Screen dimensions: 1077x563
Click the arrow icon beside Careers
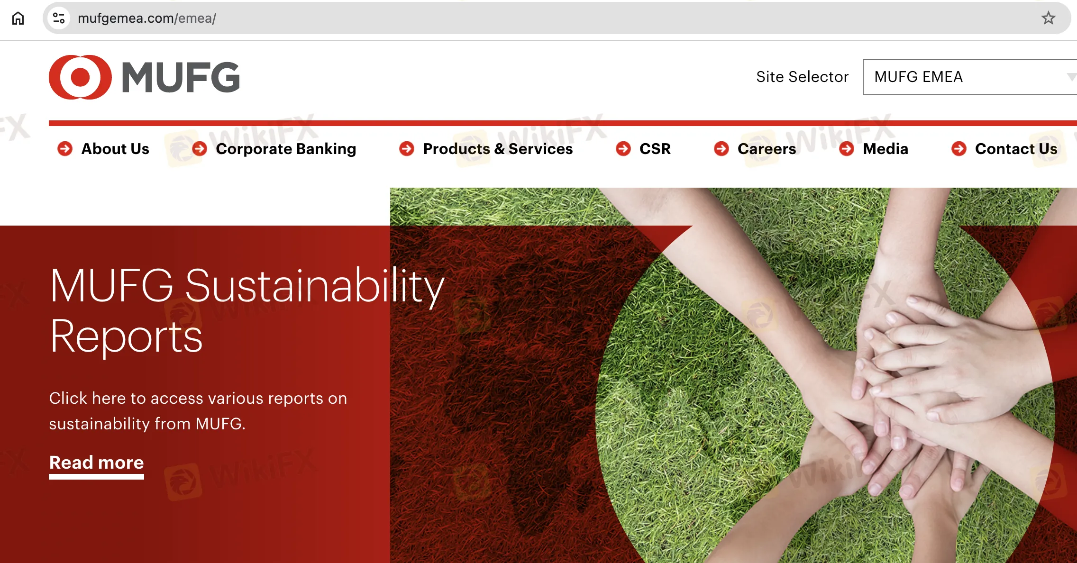[x=721, y=149]
